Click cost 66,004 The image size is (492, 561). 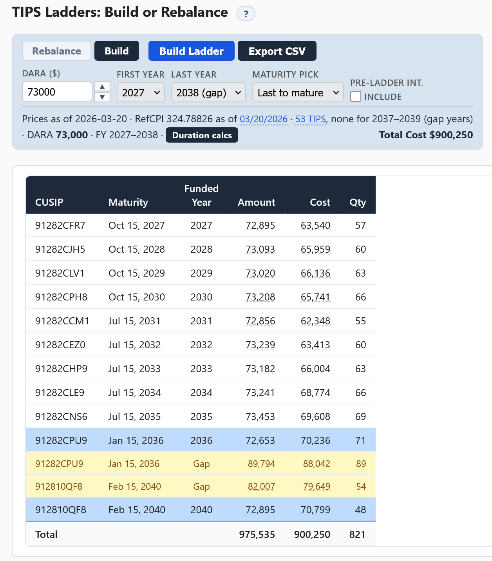click(316, 369)
